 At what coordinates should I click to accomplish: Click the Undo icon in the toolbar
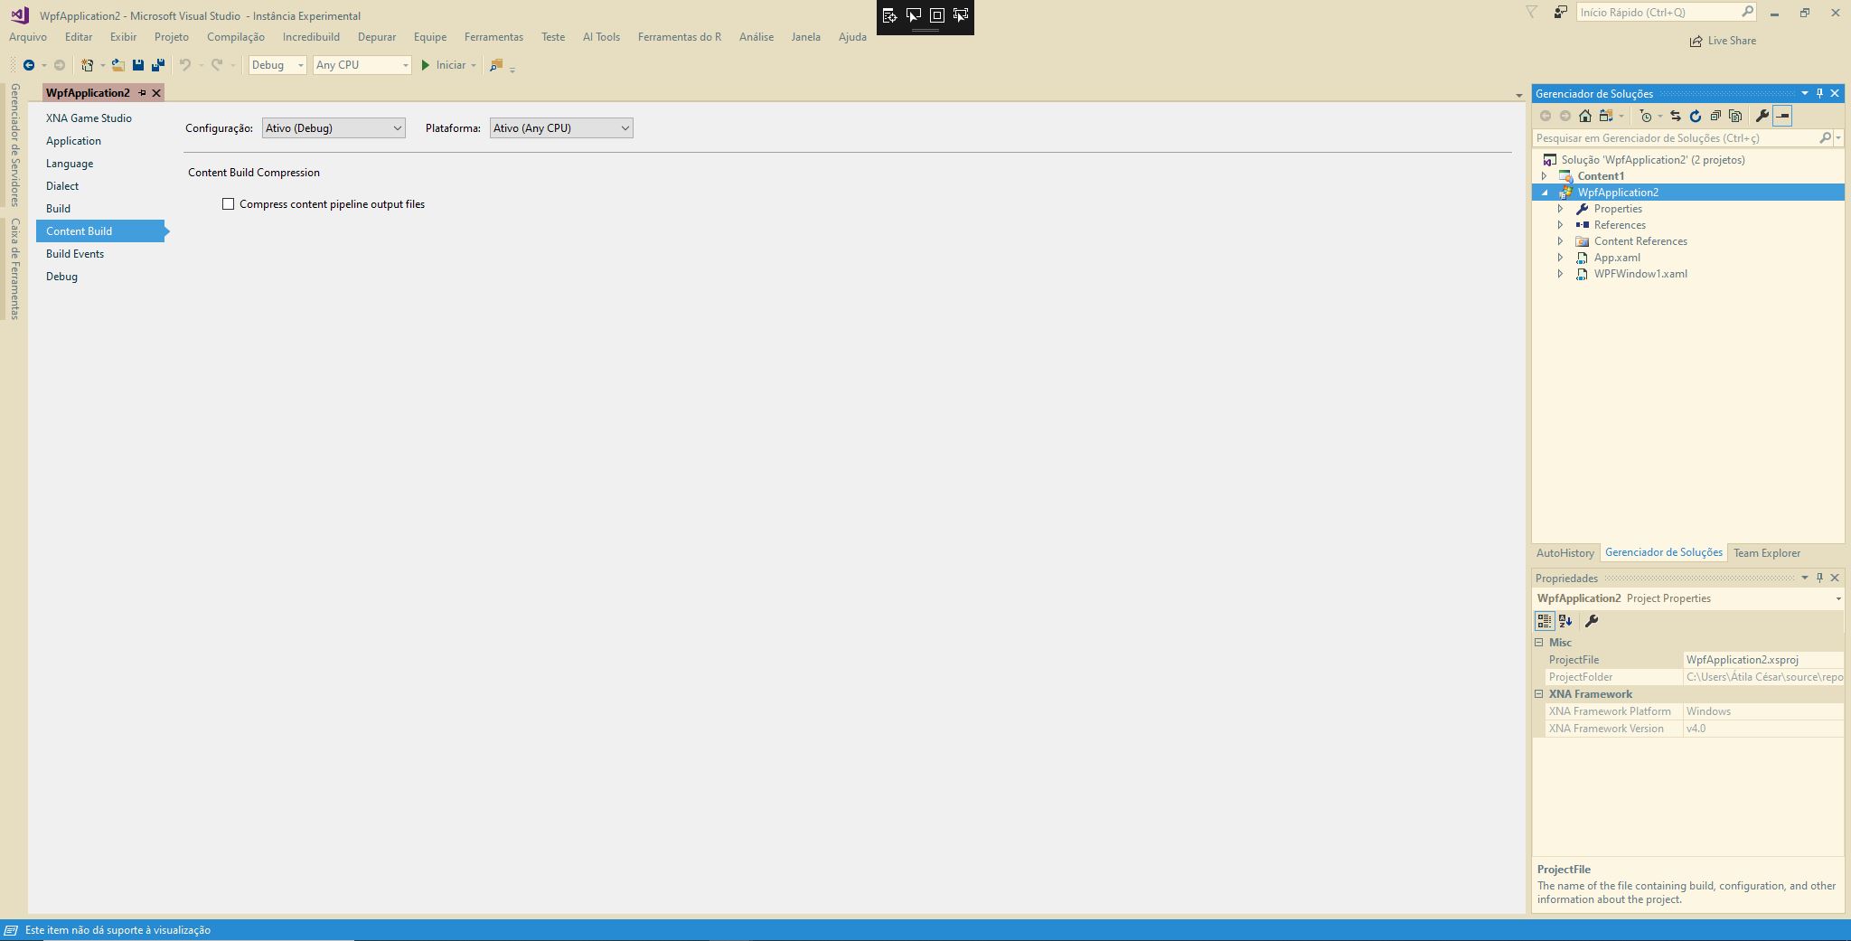click(183, 64)
